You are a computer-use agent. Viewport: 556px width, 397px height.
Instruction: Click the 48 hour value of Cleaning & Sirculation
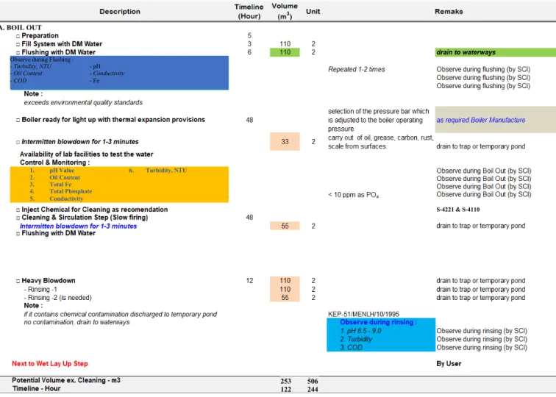[x=249, y=218]
